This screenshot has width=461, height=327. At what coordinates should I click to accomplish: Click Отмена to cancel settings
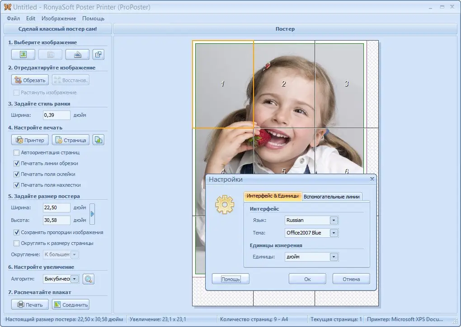point(351,279)
